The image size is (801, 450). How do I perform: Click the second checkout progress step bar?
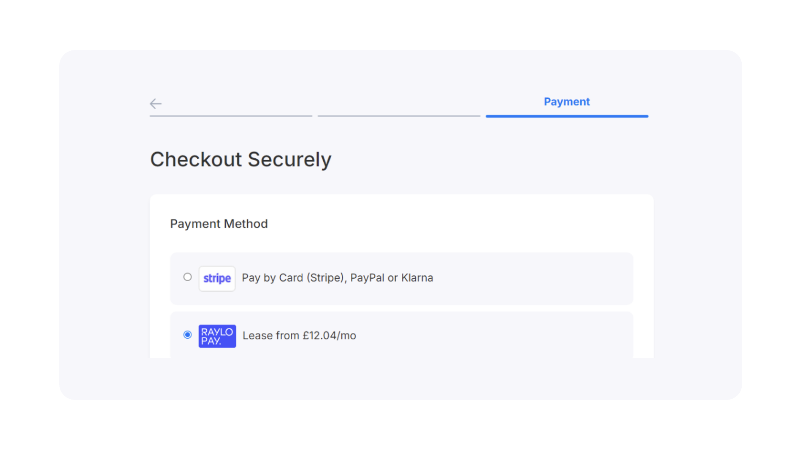pyautogui.click(x=399, y=116)
